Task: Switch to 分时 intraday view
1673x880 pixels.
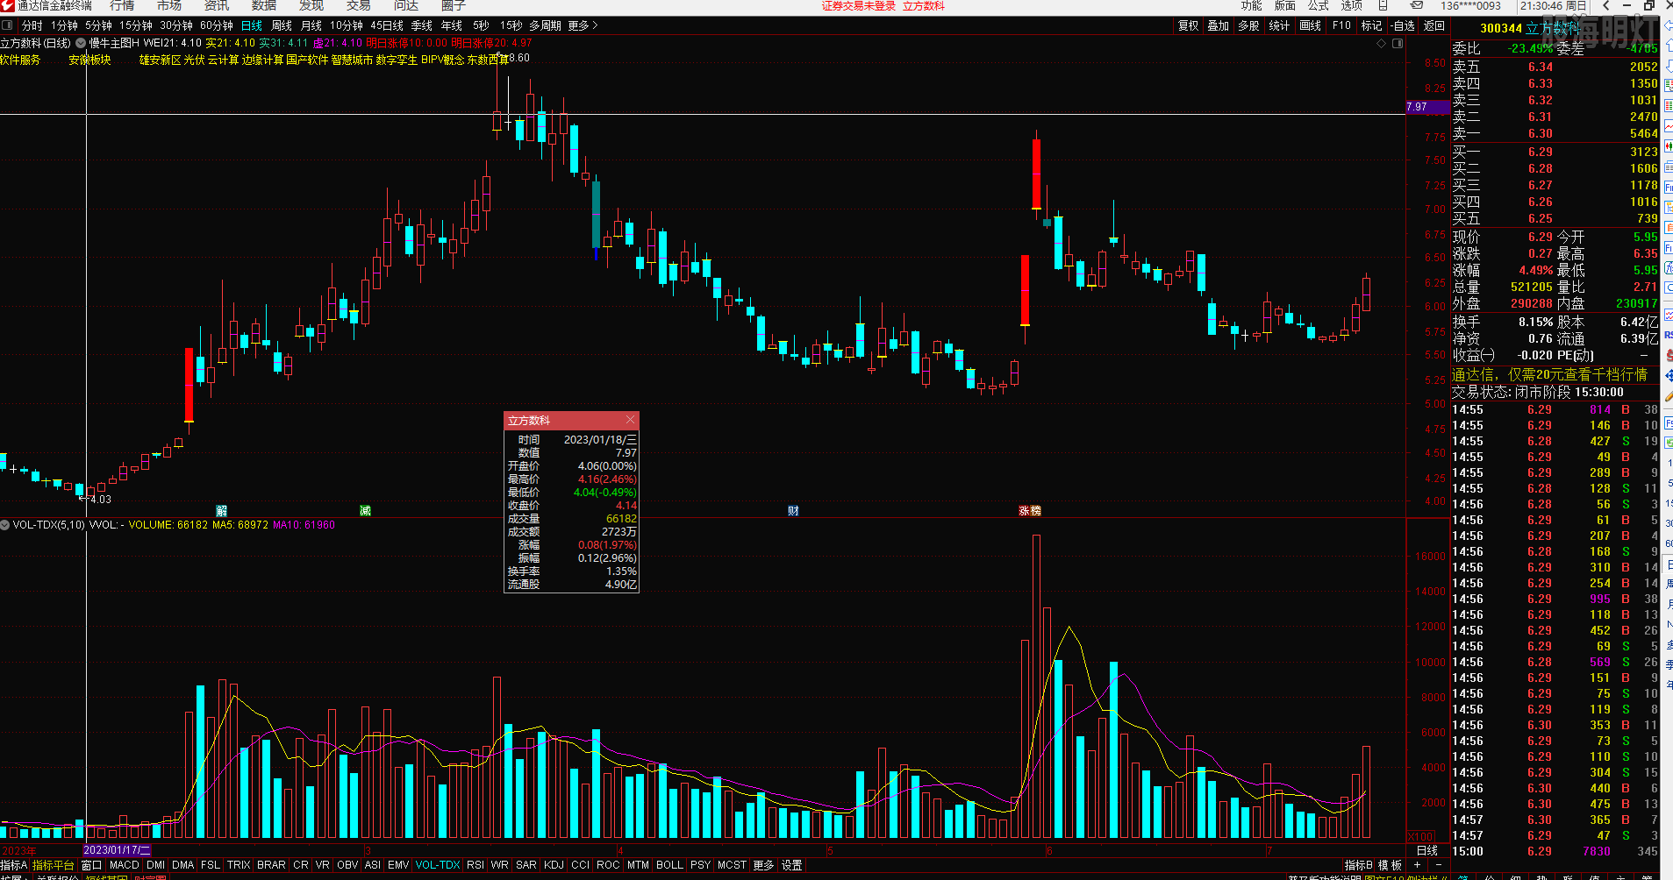Action: 32,25
